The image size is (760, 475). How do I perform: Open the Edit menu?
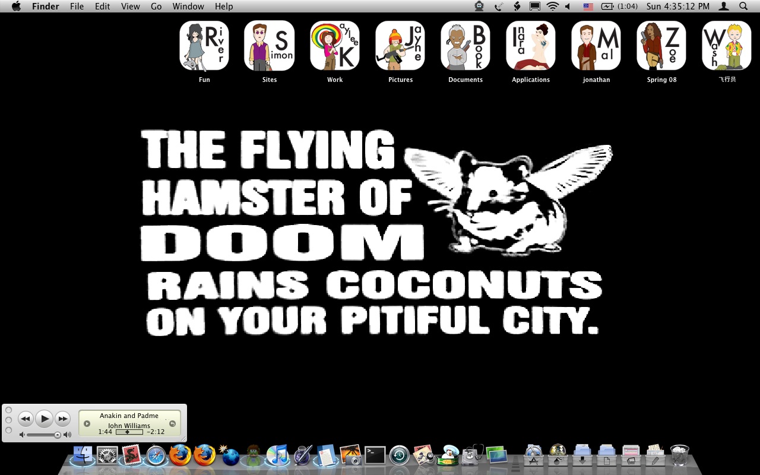tap(103, 7)
